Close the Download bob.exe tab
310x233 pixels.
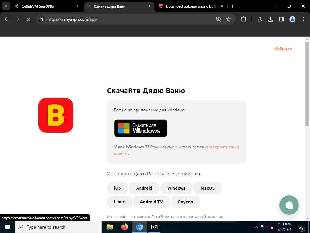[x=221, y=6]
